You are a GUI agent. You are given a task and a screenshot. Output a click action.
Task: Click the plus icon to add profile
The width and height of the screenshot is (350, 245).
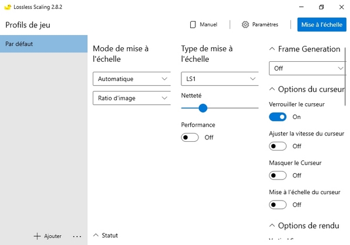click(x=37, y=236)
